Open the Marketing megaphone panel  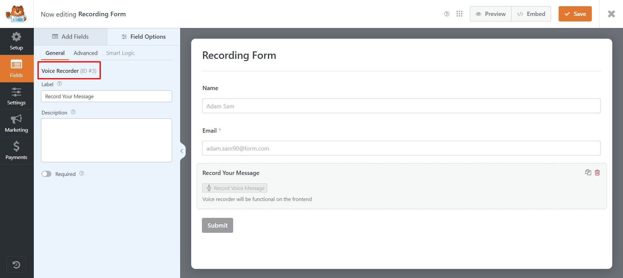tap(16, 124)
